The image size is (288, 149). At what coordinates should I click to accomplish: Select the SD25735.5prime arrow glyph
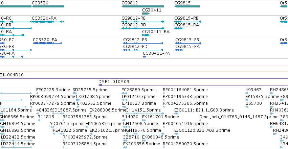[x=75, y=93]
